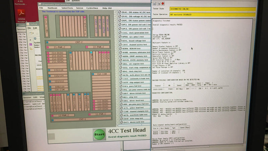
Task: Toggle the SREG set-register test icon
Action: click(121, 64)
